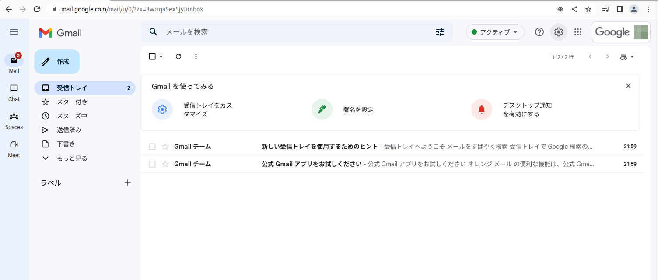Open 送信済み folder in sidebar
Image resolution: width=658 pixels, height=280 pixels.
[69, 130]
